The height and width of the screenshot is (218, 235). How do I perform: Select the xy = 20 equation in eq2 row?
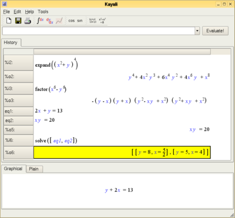[x=45, y=120]
